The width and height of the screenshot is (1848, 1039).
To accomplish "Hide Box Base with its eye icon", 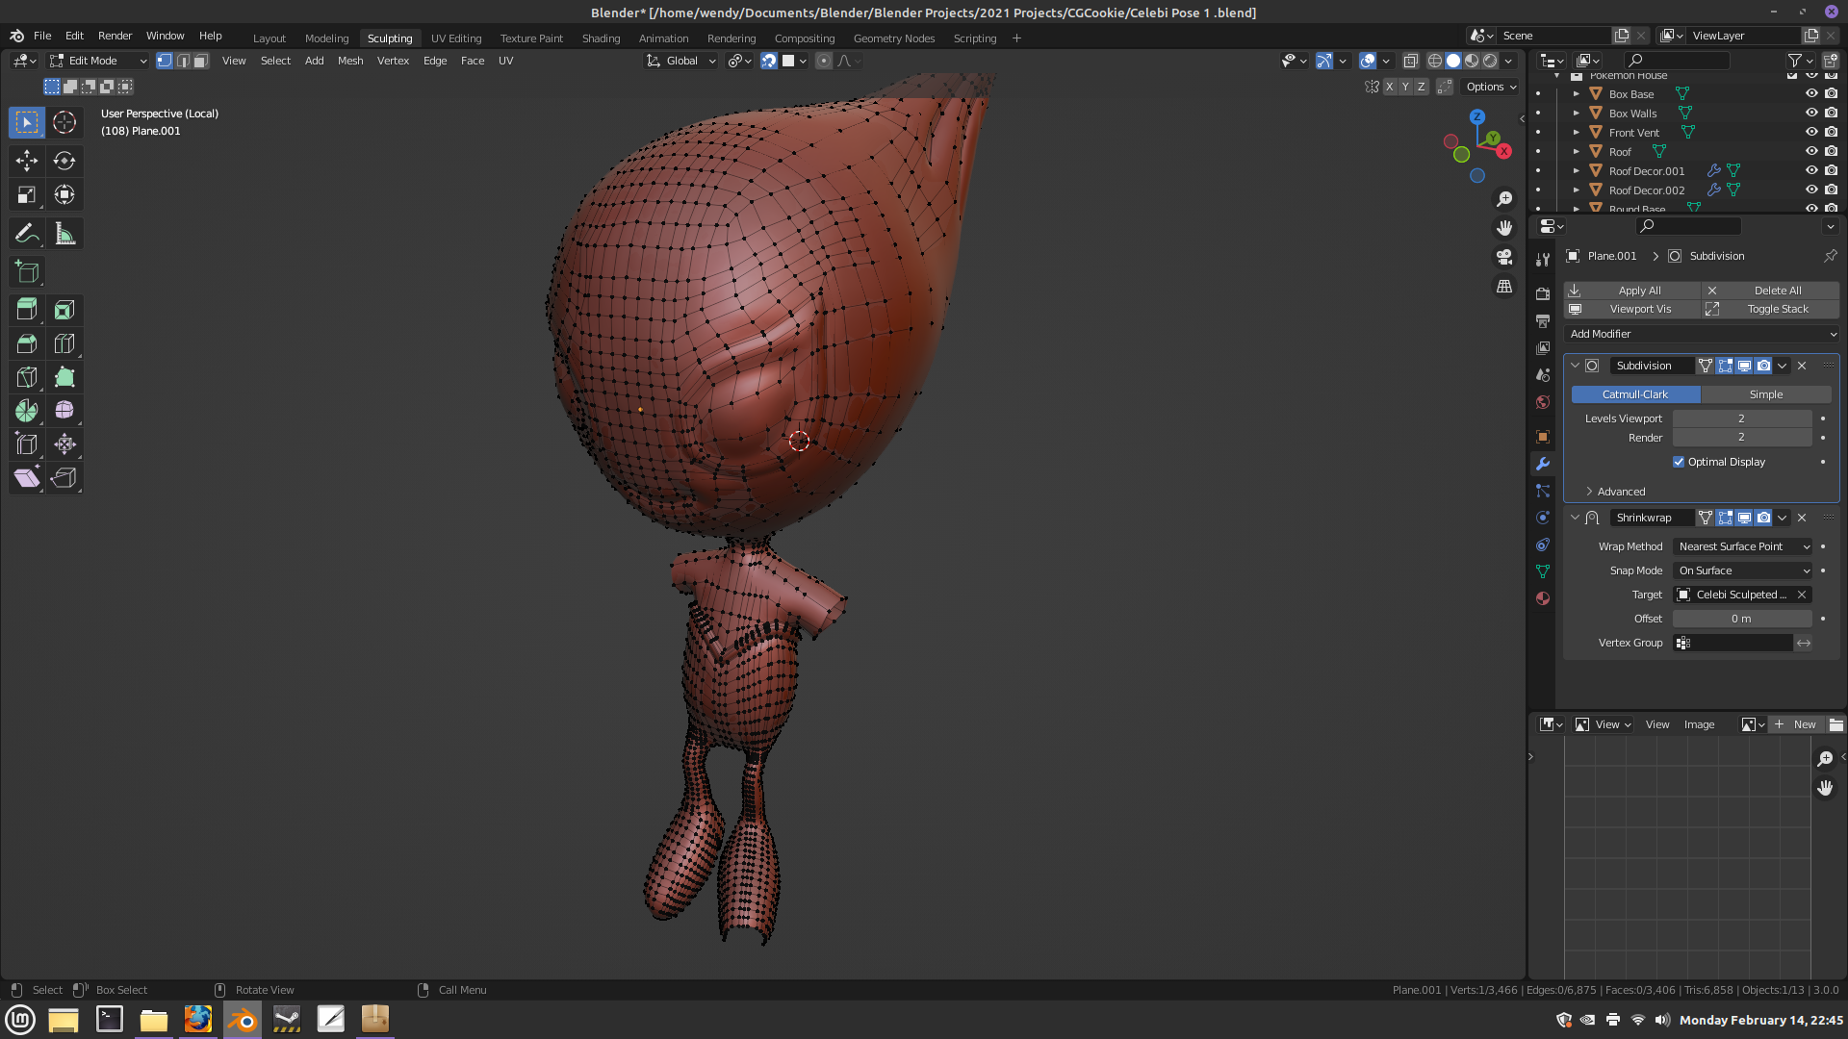I will click(1810, 94).
